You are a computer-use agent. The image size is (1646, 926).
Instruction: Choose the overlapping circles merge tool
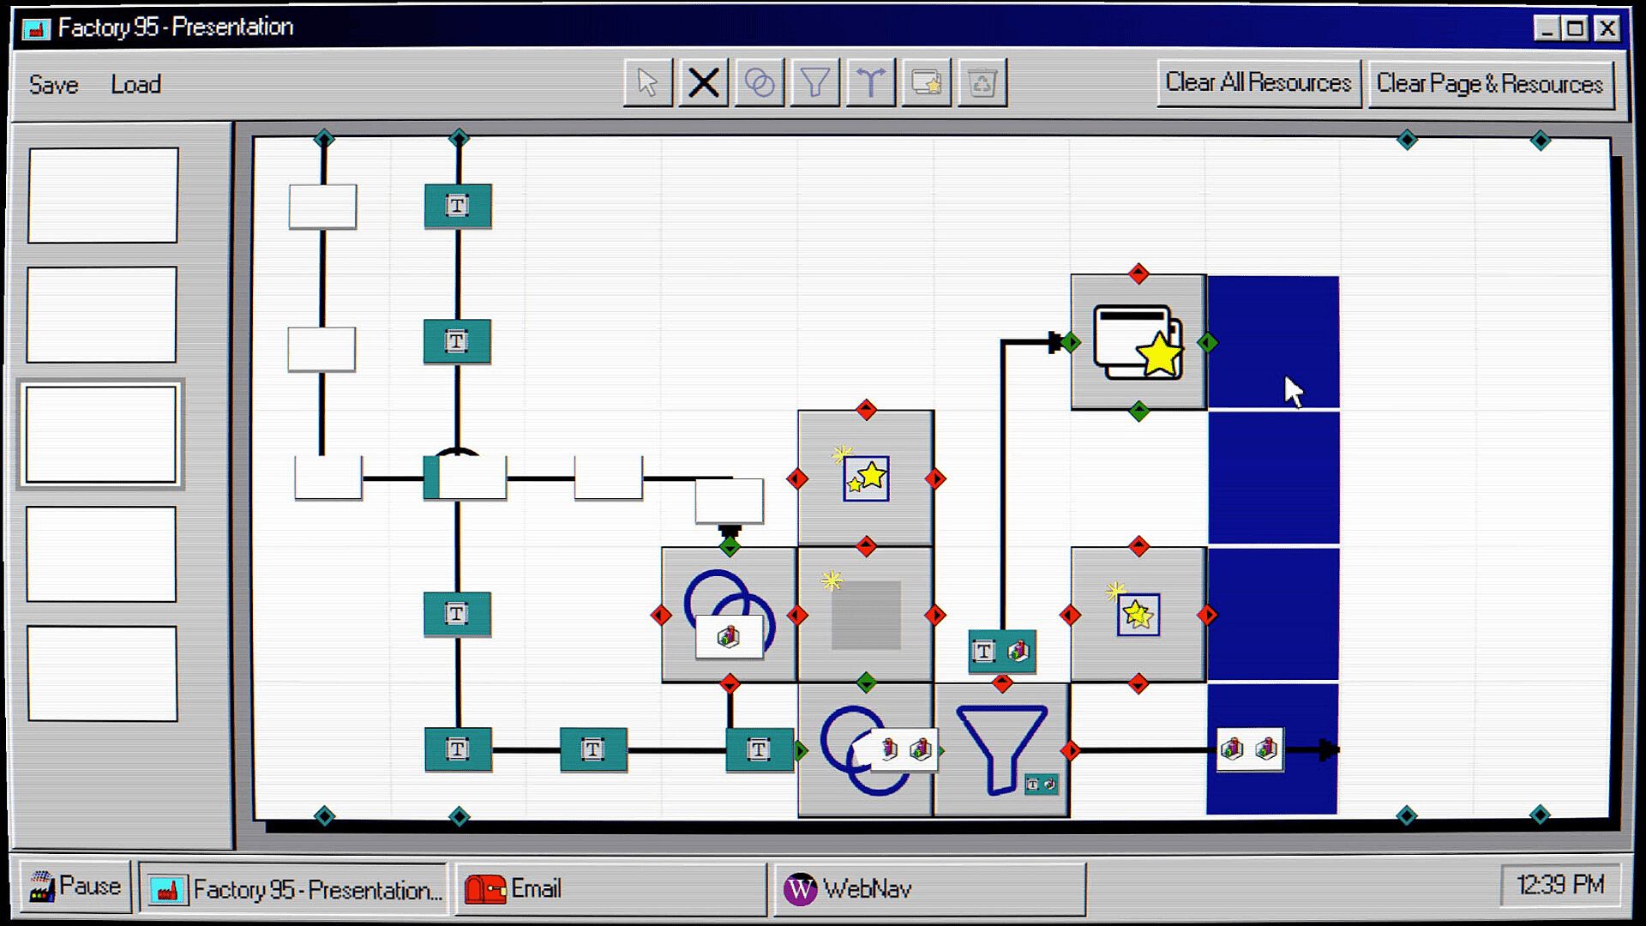point(760,83)
